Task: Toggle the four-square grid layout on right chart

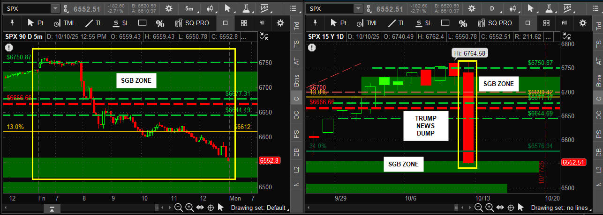Action: click(546, 23)
